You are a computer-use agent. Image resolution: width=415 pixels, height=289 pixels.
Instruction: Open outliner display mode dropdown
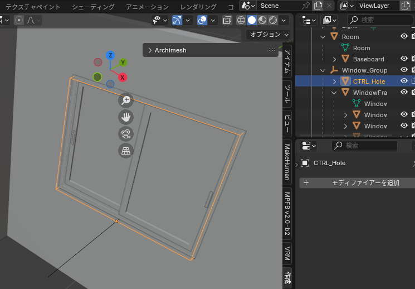(329, 20)
